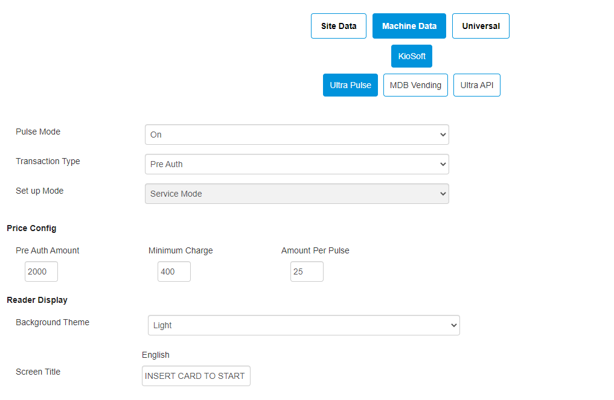
Task: Select the Machine Data tab
Action: pos(409,25)
